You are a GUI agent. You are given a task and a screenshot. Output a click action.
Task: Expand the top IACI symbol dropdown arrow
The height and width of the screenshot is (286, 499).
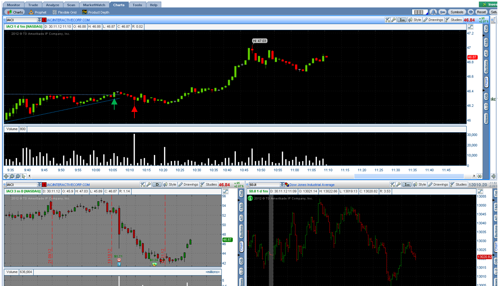[x=39, y=20]
